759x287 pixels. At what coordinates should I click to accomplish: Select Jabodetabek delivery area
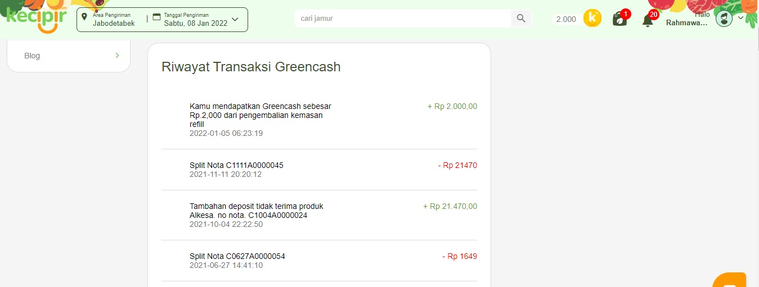tap(114, 24)
